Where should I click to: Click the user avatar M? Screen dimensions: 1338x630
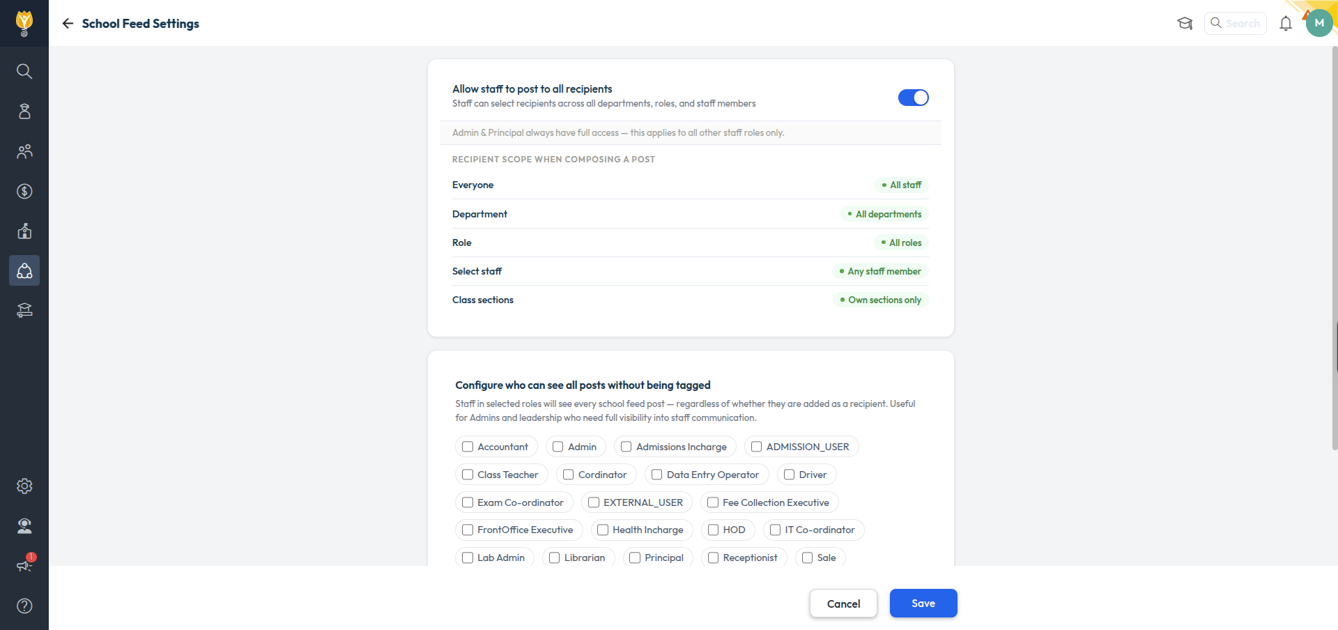tap(1319, 23)
